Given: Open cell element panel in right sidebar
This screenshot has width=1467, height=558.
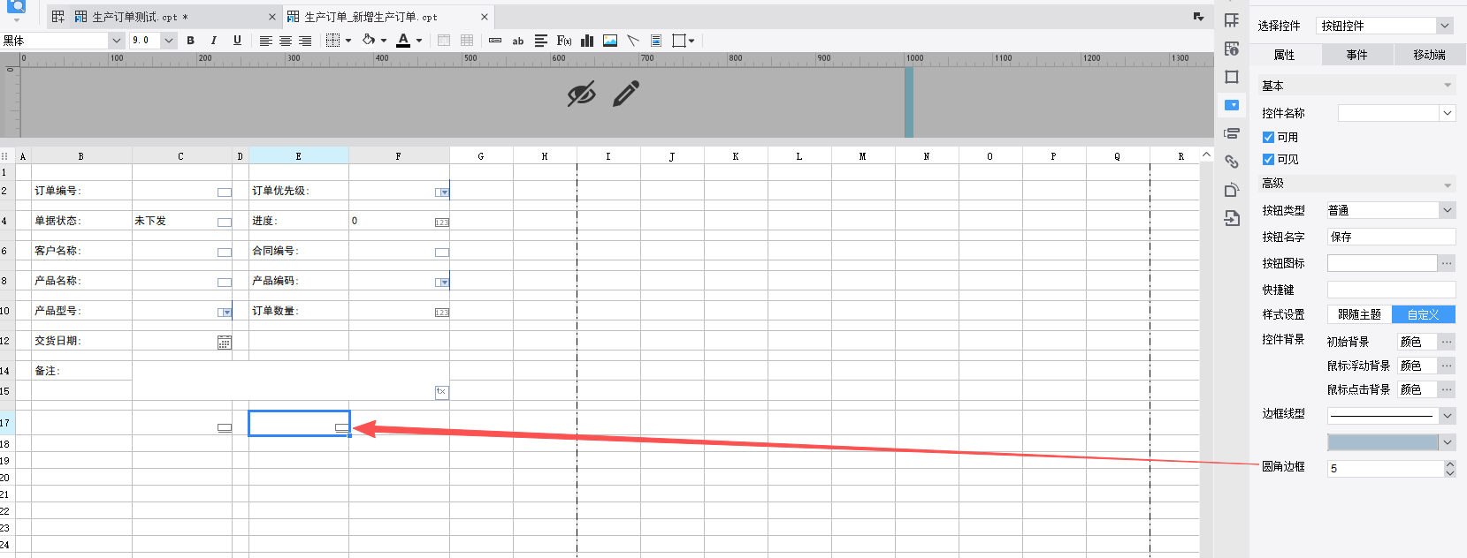Looking at the screenshot, I should click(x=1232, y=20).
